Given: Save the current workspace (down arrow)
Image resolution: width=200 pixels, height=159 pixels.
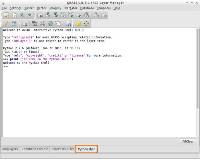Looking at the screenshot, I should click(x=29, y=15).
